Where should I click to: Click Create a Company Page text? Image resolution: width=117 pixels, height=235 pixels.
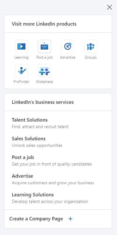(36, 219)
